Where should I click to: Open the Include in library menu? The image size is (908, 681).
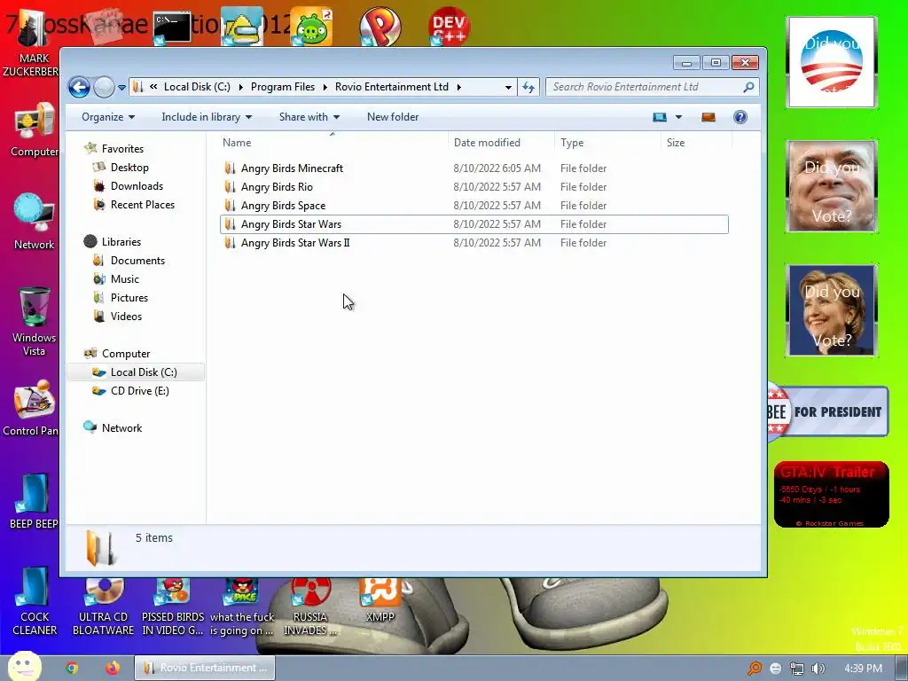click(x=207, y=117)
